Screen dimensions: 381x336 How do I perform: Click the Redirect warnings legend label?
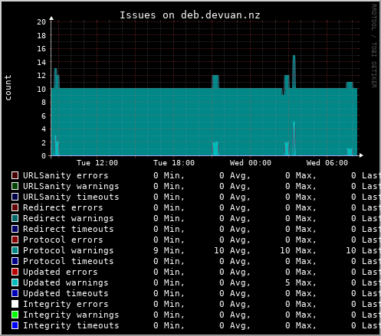point(68,219)
